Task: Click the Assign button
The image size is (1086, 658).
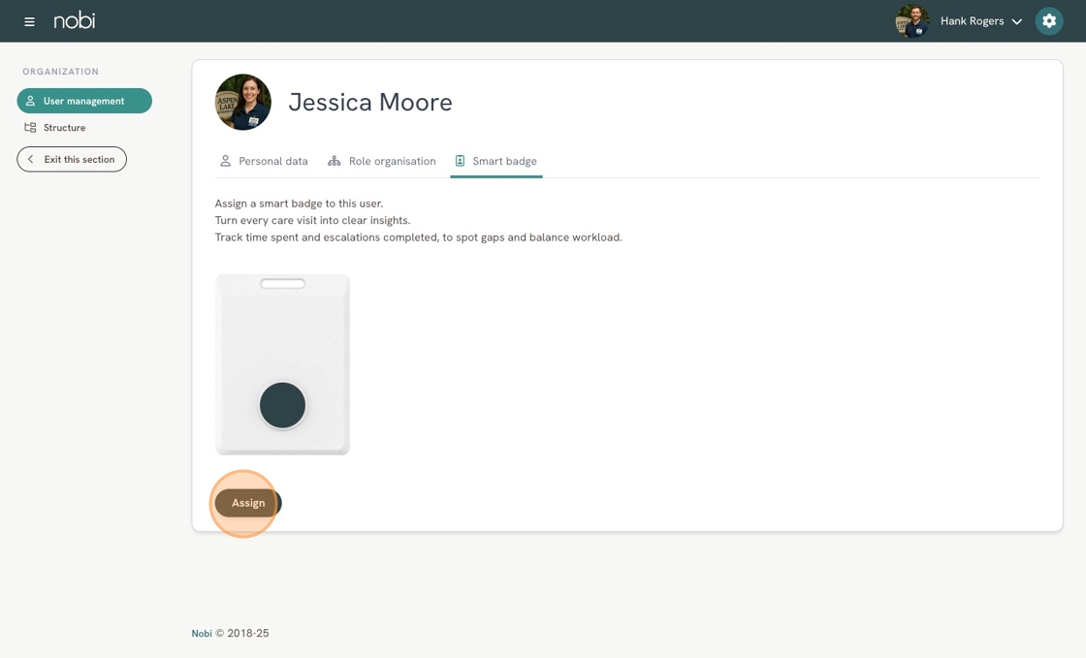Action: coord(248,503)
